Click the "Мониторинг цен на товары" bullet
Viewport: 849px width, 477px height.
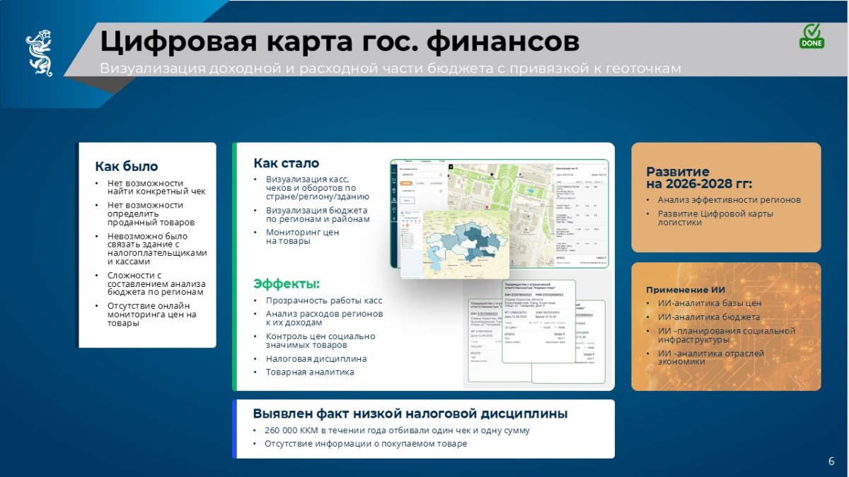pos(302,236)
